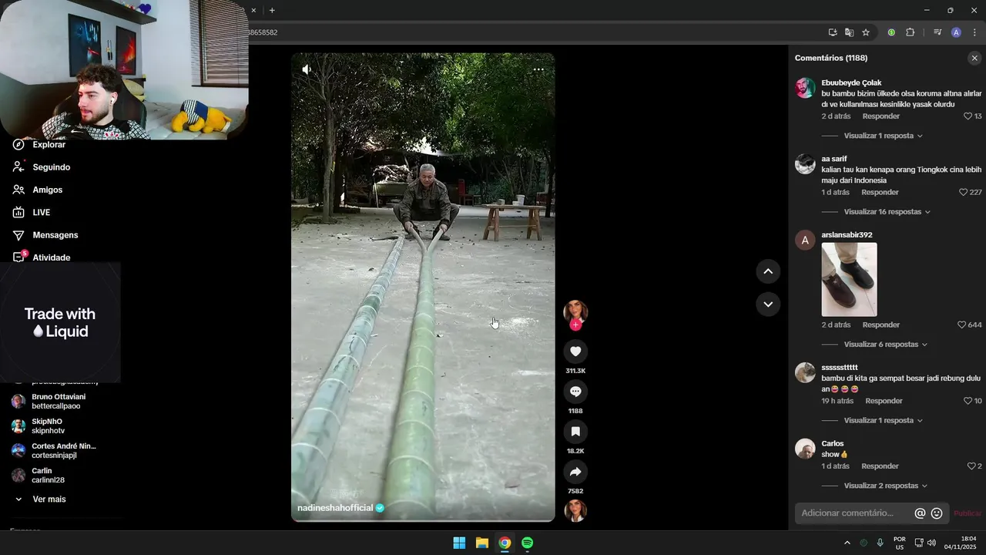
Task: Open the video more options menu
Action: point(538,69)
